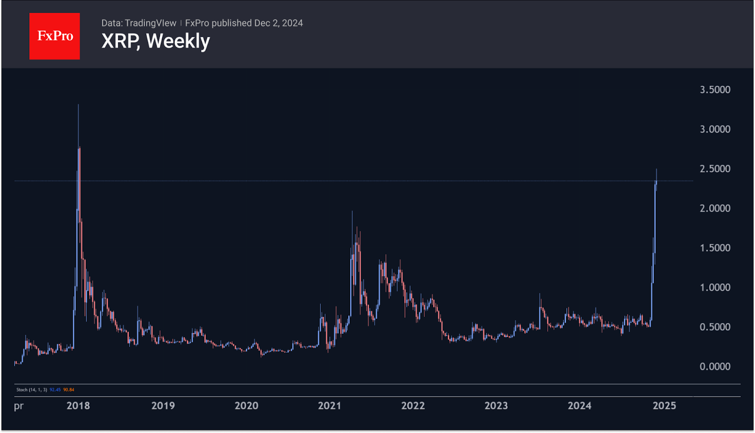The height and width of the screenshot is (433, 755).
Task: Click the 2024 year label on time axis
Action: pyautogui.click(x=579, y=406)
